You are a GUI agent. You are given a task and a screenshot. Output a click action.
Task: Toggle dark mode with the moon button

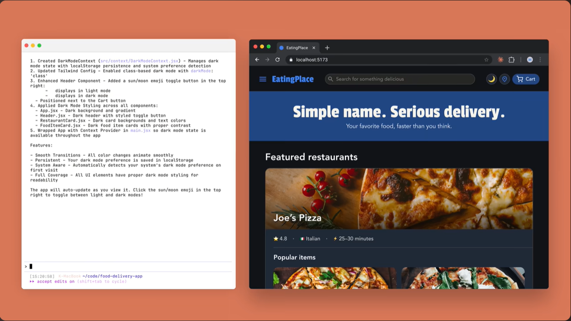click(492, 79)
